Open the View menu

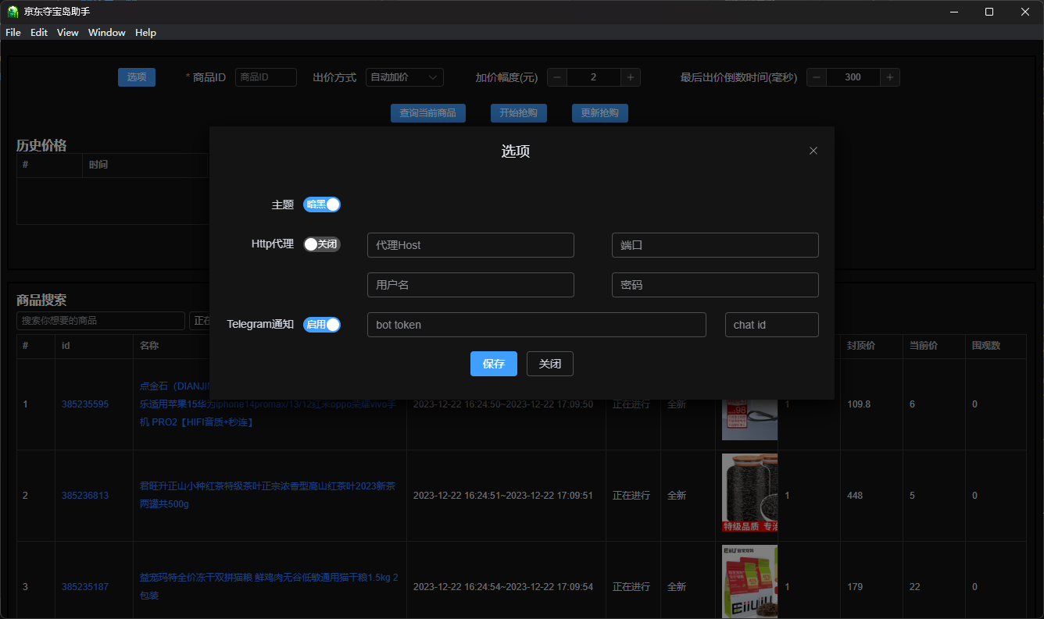coord(68,33)
